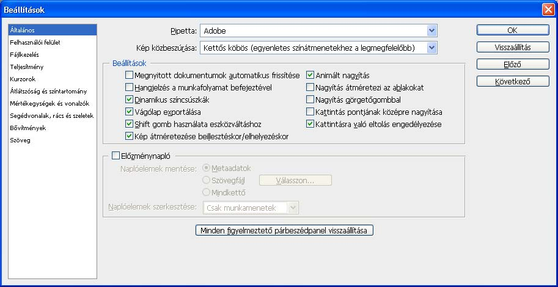Close the Beállítások dialog
This screenshot has width=558, height=287.
click(548, 10)
